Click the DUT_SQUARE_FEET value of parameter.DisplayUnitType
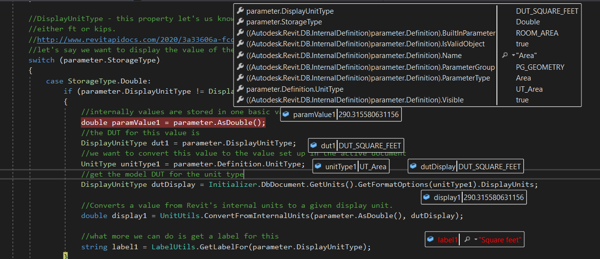The height and width of the screenshot is (259, 600). click(547, 11)
